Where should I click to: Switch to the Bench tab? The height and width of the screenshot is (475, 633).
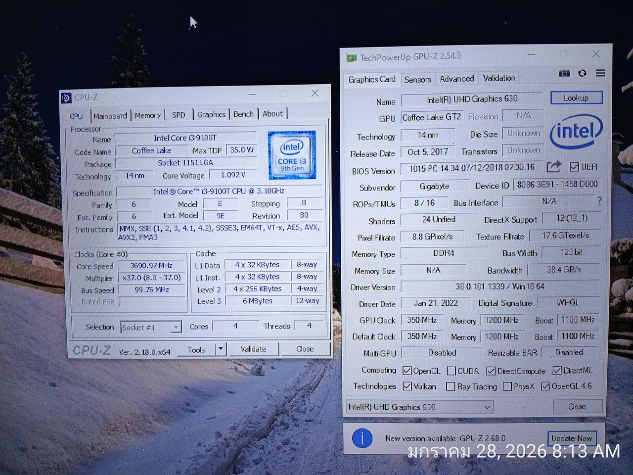pyautogui.click(x=243, y=114)
